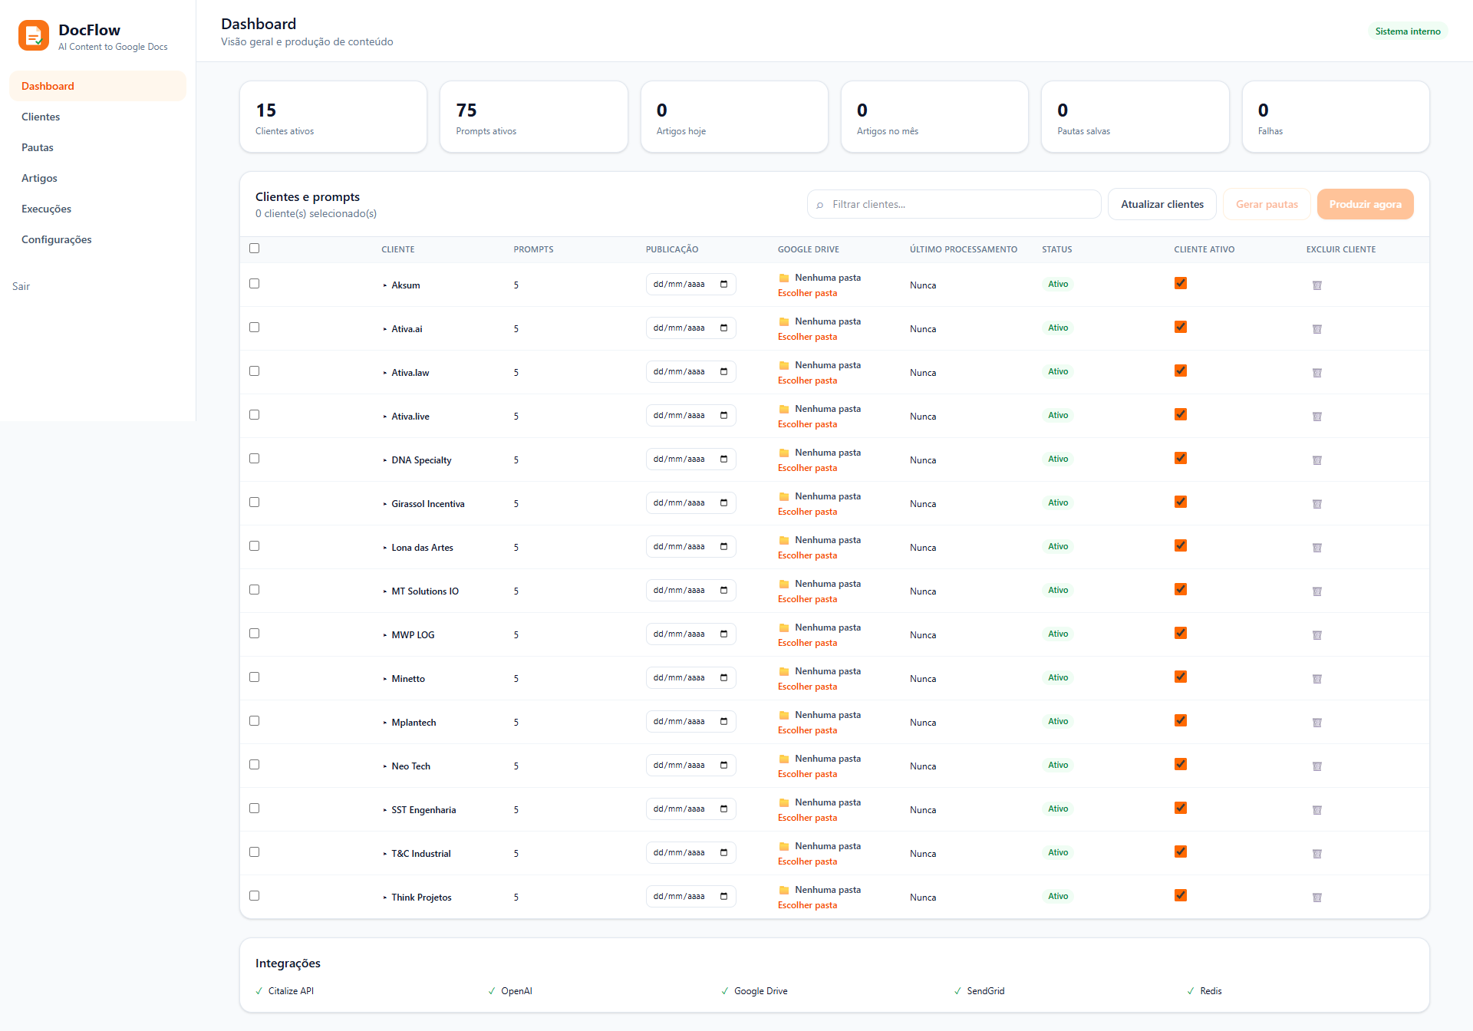This screenshot has height=1031, width=1473.
Task: Select the Aksum row checkbox
Action: tap(255, 283)
